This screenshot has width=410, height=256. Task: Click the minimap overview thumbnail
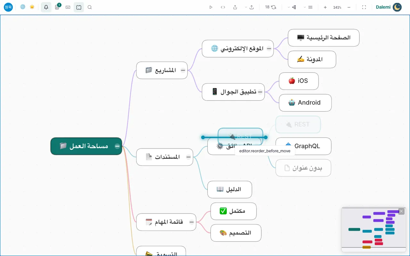pos(373,229)
